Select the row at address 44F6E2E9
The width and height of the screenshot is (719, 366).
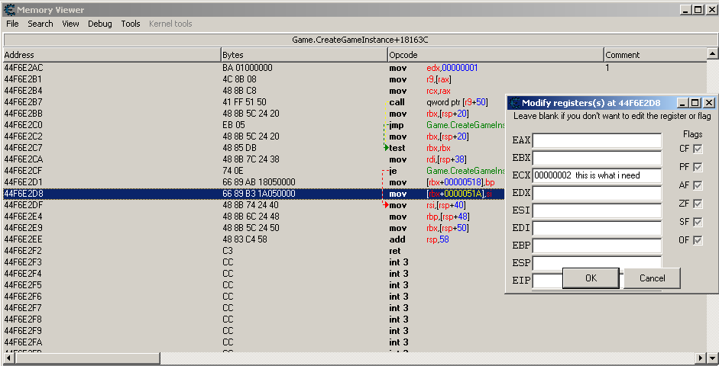[x=254, y=228]
